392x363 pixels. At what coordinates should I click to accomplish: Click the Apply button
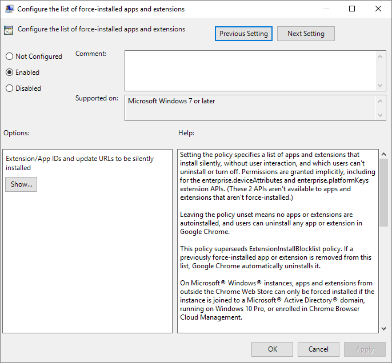pos(365,349)
